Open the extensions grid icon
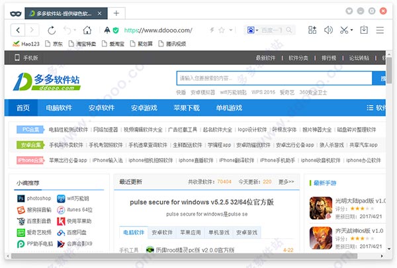Viewport: 397px width, 268px height. click(x=312, y=30)
